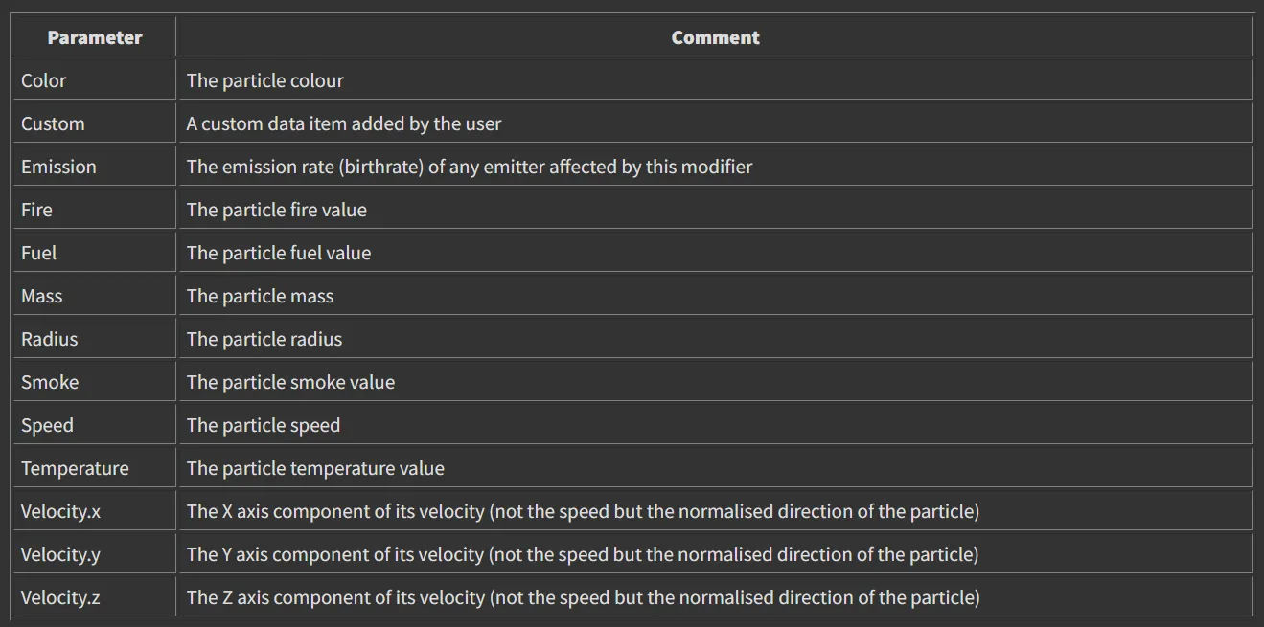Click the Emission parameter cell
Viewport: 1264px width, 627px height.
[58, 168]
